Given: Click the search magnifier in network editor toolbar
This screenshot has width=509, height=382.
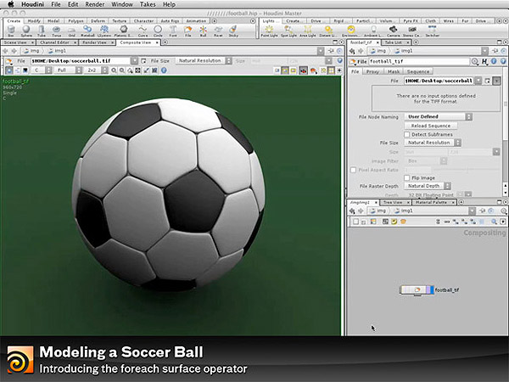Looking at the screenshot, I should (494, 222).
